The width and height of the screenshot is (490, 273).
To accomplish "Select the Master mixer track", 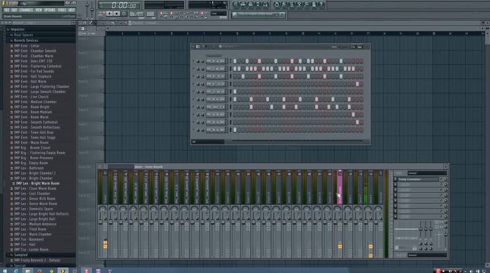I will click(x=105, y=187).
